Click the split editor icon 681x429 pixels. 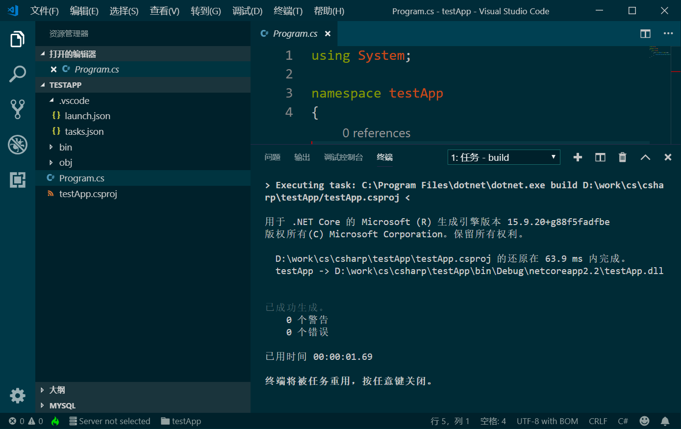point(645,33)
